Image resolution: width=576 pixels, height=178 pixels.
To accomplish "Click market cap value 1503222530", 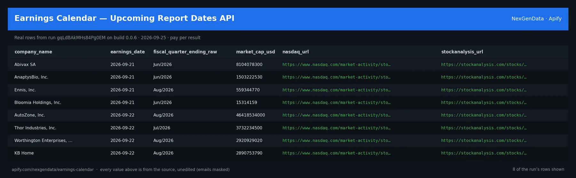I will point(249,77).
